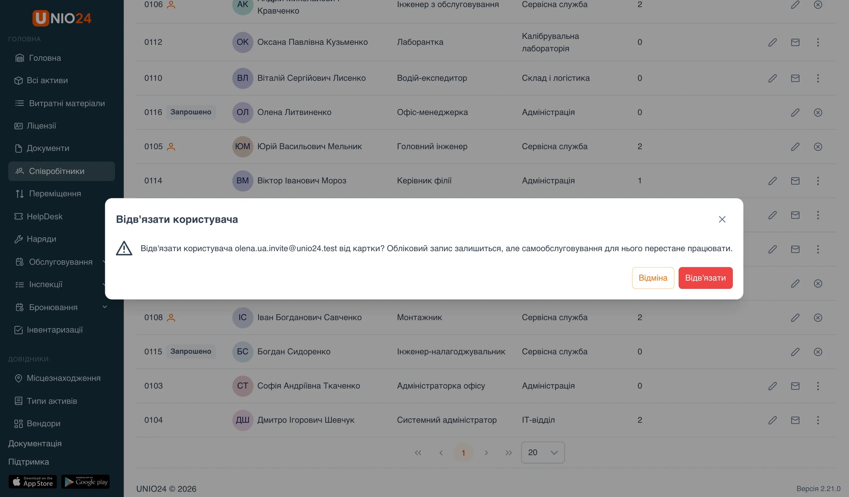This screenshot has width=849, height=497.
Task: Open Підтримка link
Action: coord(29,462)
